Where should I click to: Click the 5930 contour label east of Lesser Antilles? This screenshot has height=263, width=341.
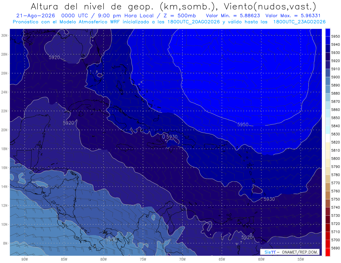coord(269,199)
